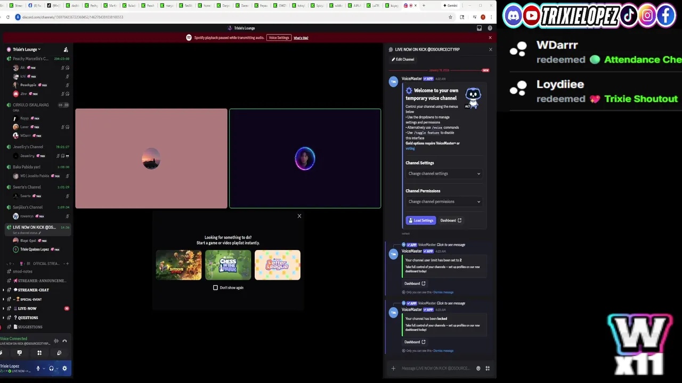Viewport: 682px width, 383px height.
Task: Click the emoji picker in message box
Action: click(x=478, y=368)
